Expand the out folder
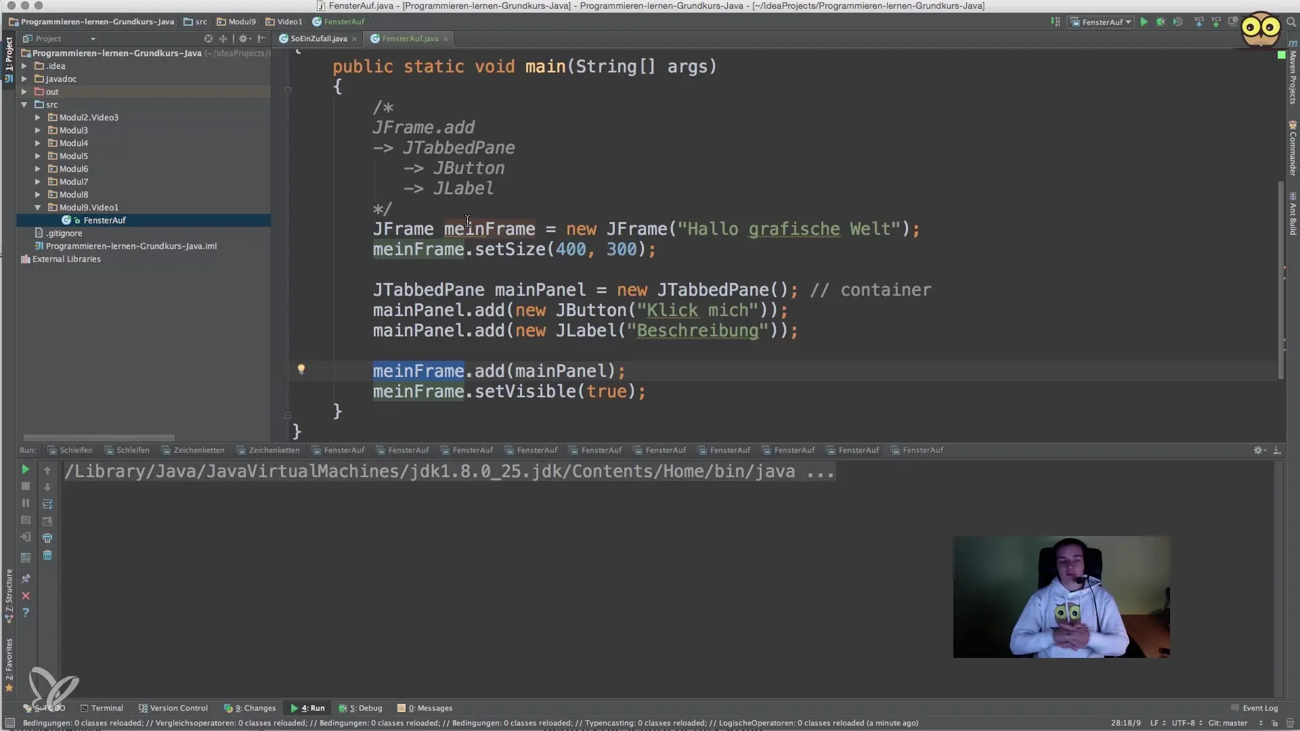This screenshot has width=1300, height=731. click(24, 92)
